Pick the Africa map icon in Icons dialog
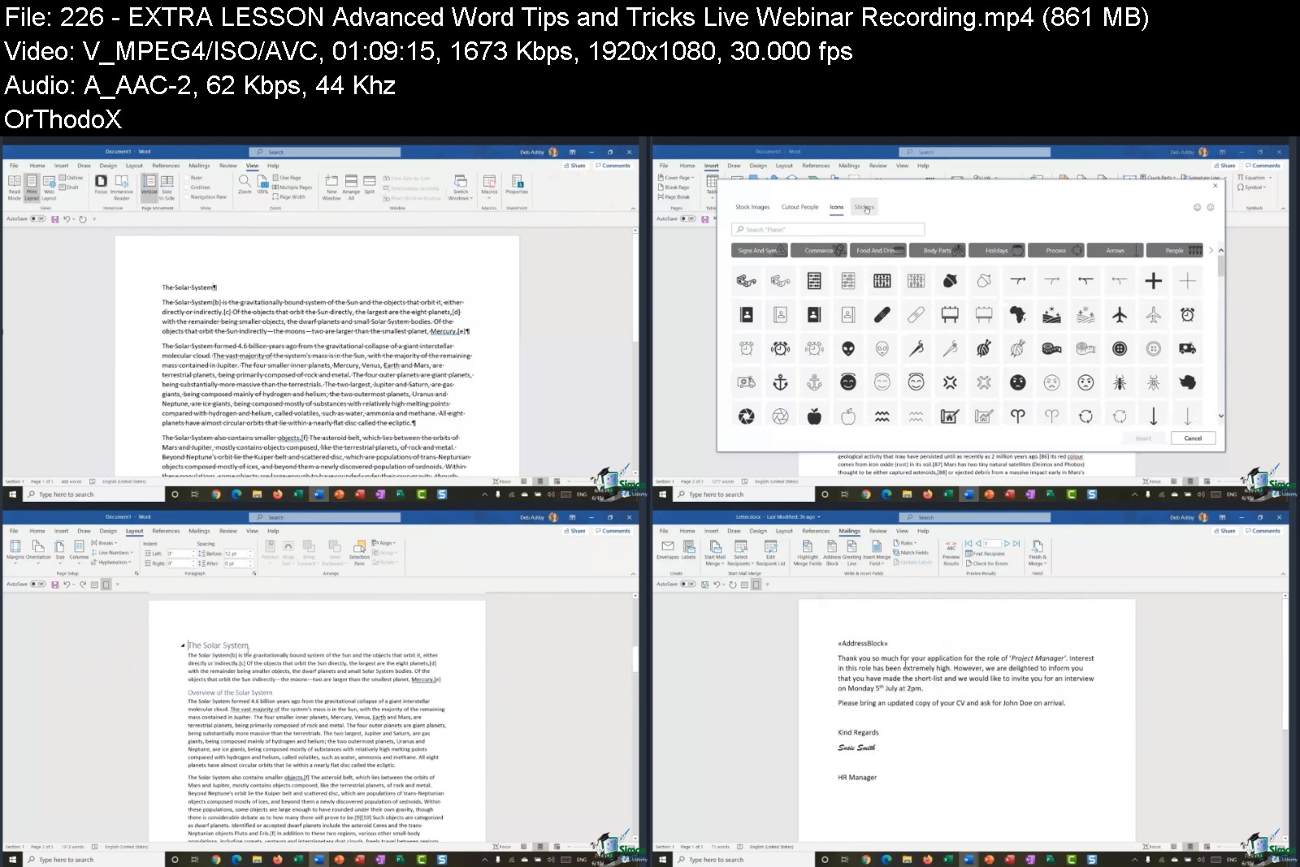Image resolution: width=1300 pixels, height=867 pixels. [x=1017, y=315]
